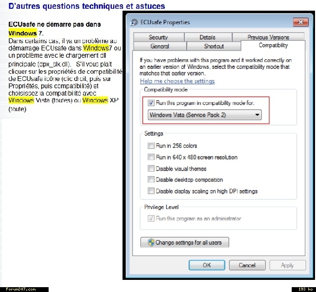The width and height of the screenshot is (316, 292).
Task: Click the Compatibility mode group label
Action: [x=166, y=89]
